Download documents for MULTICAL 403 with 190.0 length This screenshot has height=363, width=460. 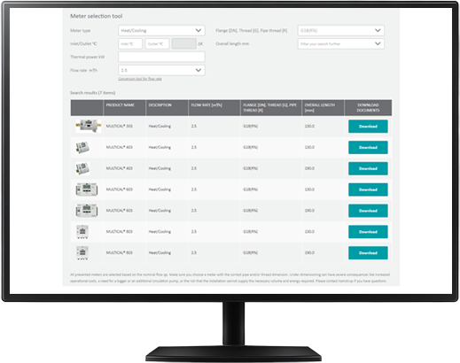click(x=368, y=168)
